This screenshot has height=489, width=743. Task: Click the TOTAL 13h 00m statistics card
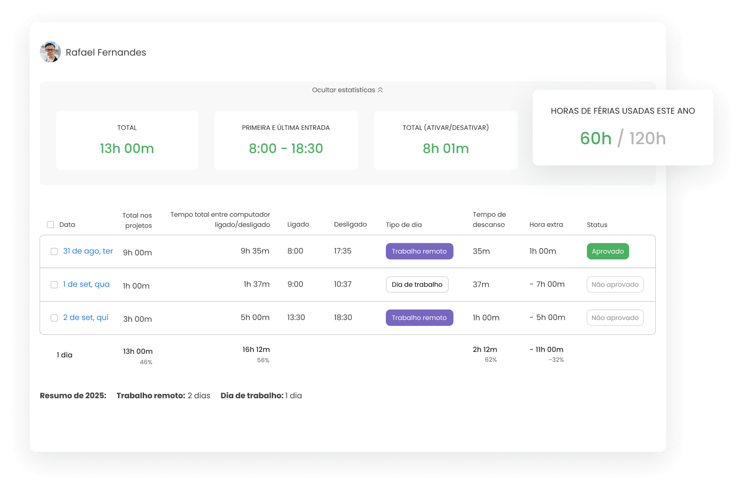127,140
